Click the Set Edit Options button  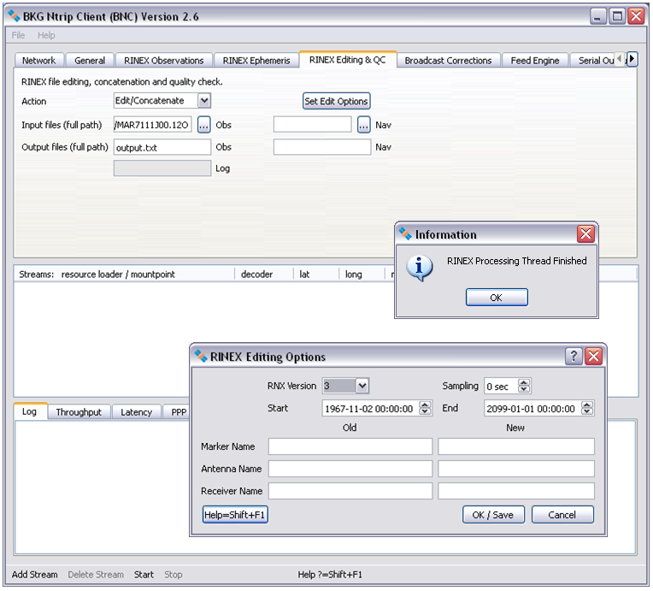click(x=337, y=101)
